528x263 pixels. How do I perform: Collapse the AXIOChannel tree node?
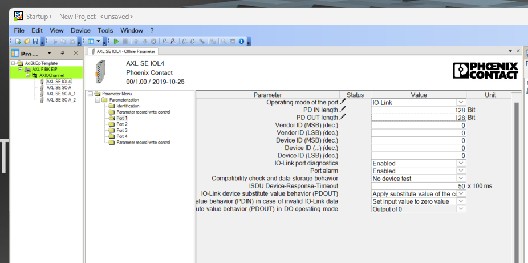coord(27,75)
